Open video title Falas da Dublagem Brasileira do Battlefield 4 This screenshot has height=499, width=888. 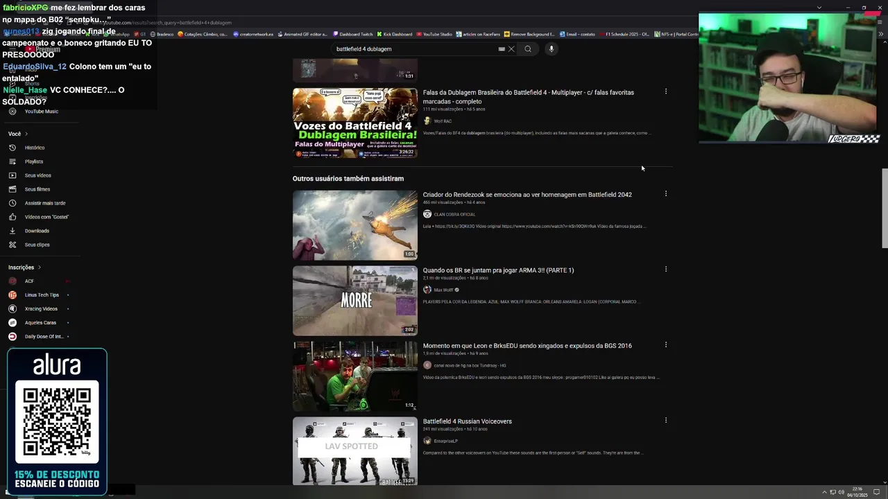pyautogui.click(x=529, y=97)
